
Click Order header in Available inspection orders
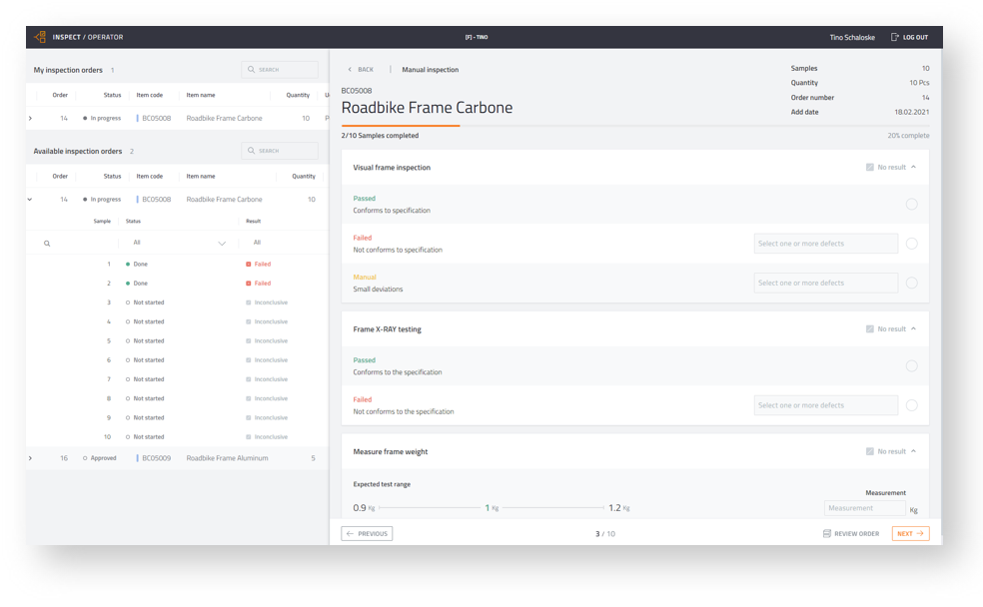pyautogui.click(x=60, y=177)
